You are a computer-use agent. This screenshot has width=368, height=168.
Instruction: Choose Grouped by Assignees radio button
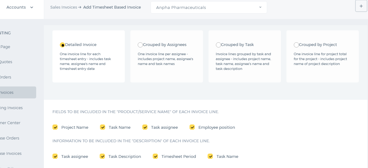[x=140, y=45]
